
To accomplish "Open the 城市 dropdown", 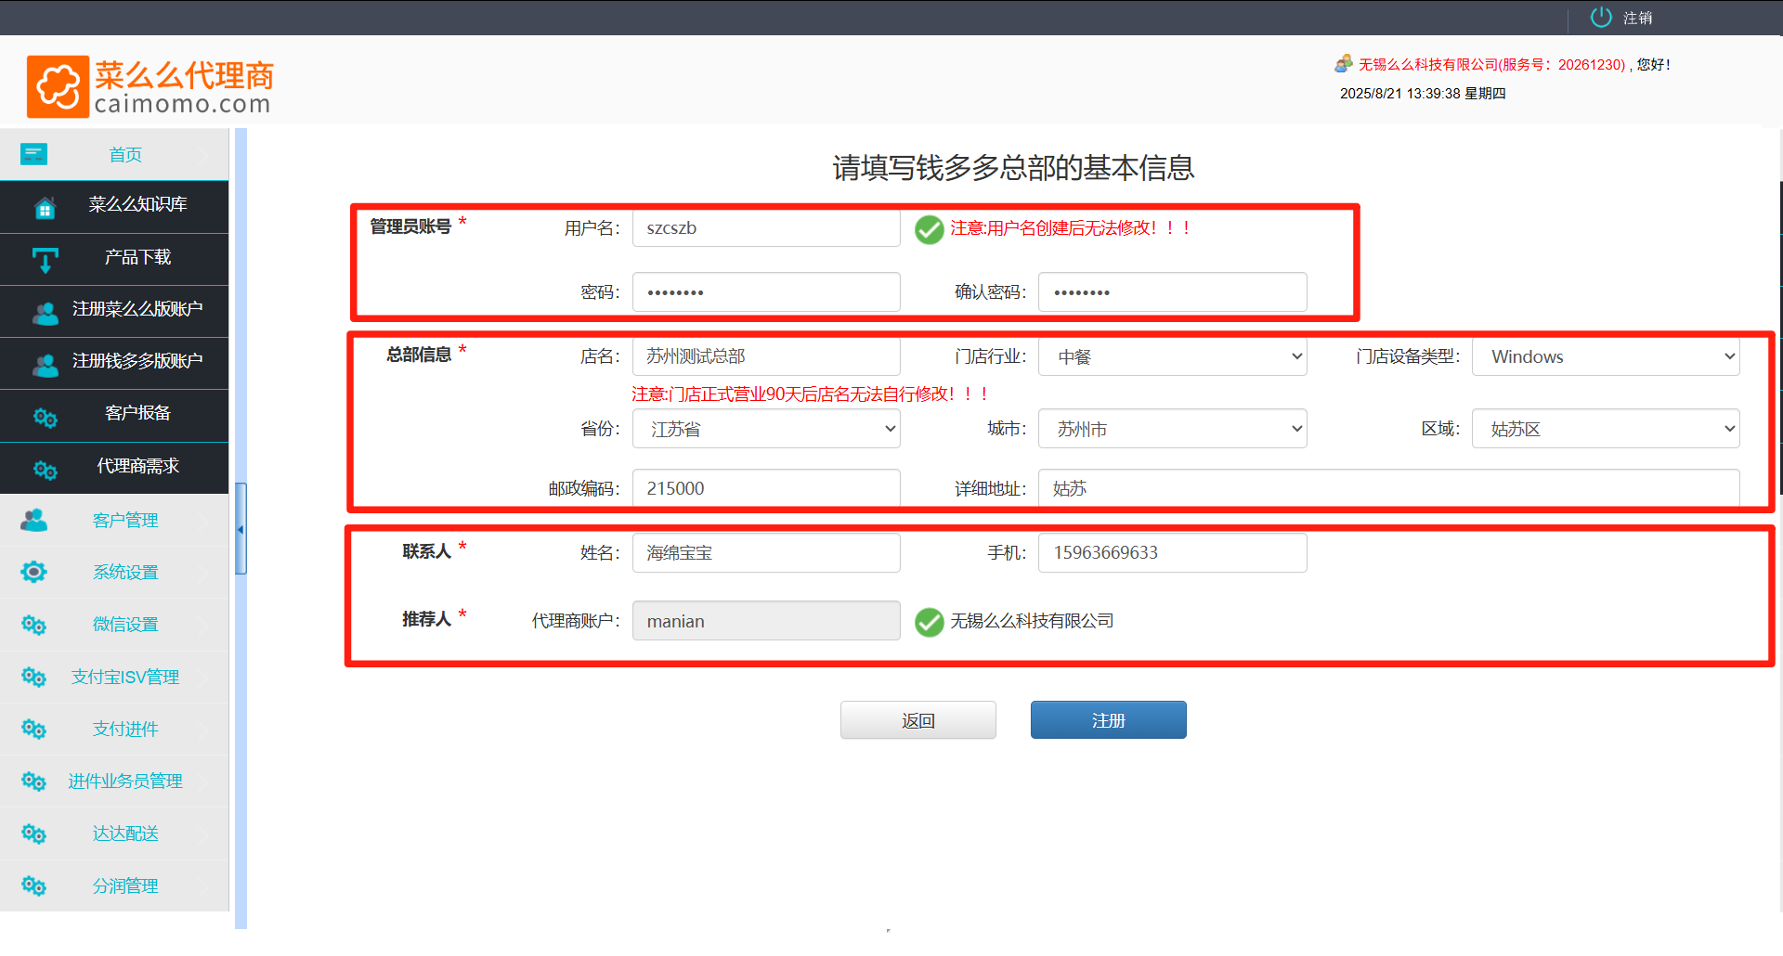I will (x=1172, y=429).
